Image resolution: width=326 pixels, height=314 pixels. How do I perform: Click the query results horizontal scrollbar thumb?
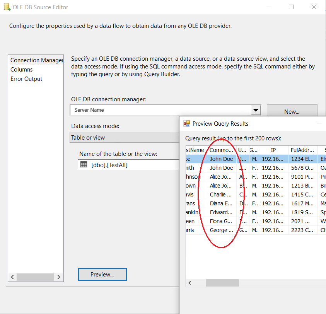(x=222, y=283)
